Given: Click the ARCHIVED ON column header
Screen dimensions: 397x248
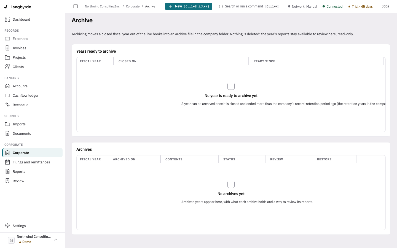Looking at the screenshot, I should [x=134, y=159].
